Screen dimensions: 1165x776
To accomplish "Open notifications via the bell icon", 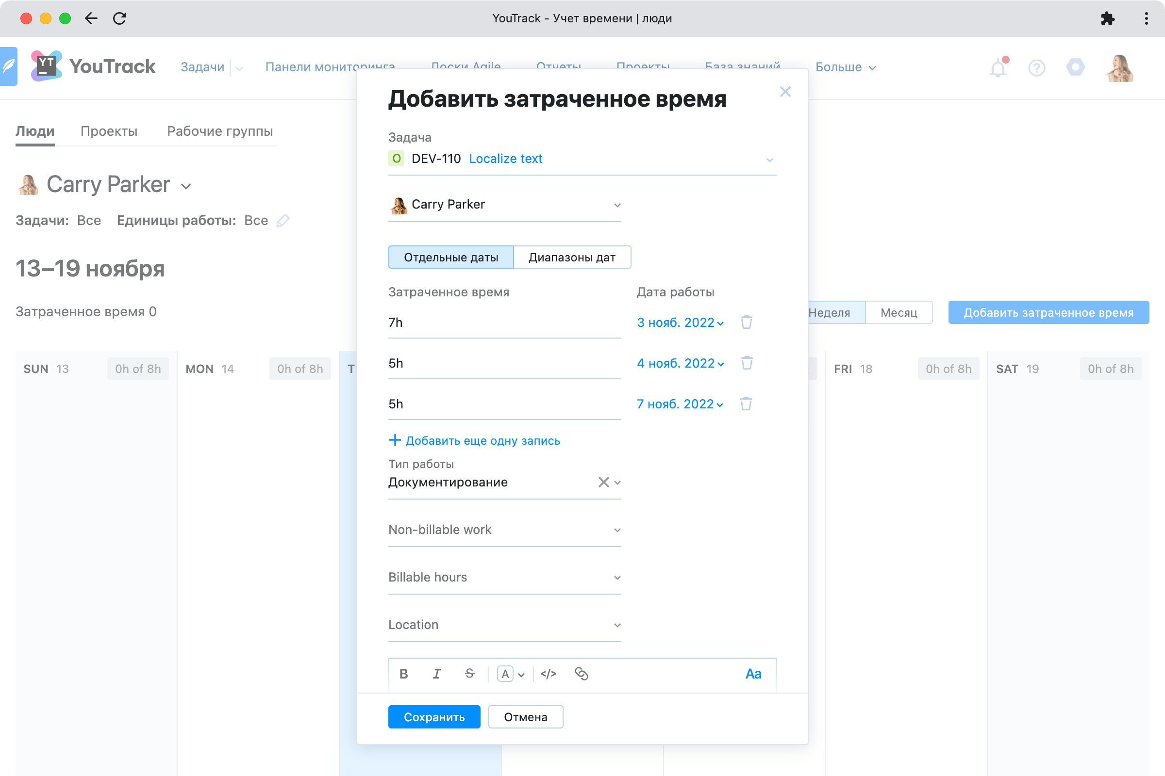I will pyautogui.click(x=998, y=68).
